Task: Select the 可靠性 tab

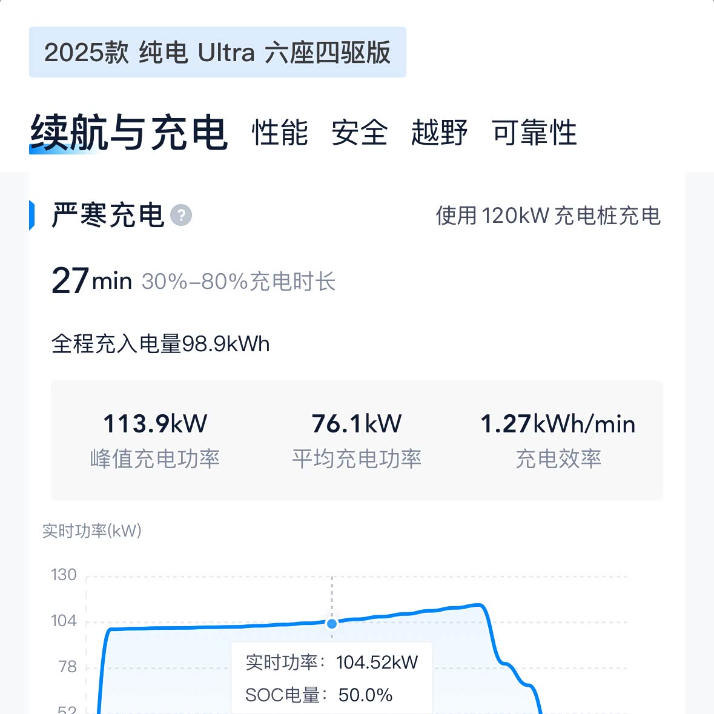Action: (x=534, y=133)
